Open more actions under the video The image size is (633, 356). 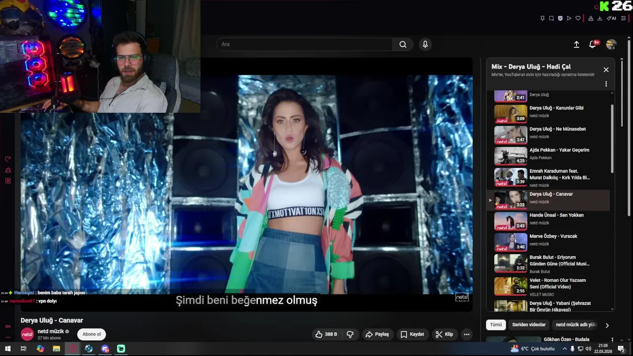coord(466,334)
